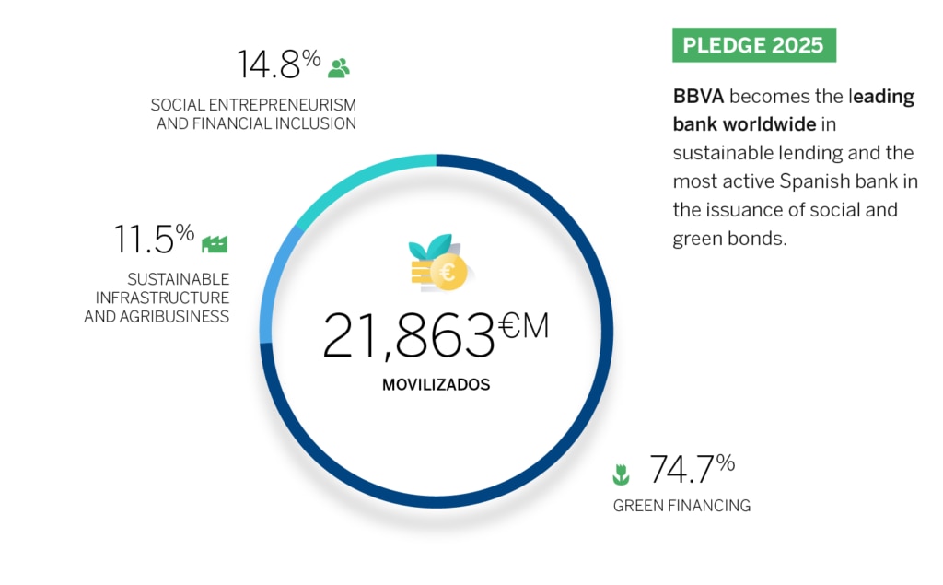The height and width of the screenshot is (585, 943).
Task: Click the bold 'leading bank worldwide' text
Action: [x=793, y=111]
